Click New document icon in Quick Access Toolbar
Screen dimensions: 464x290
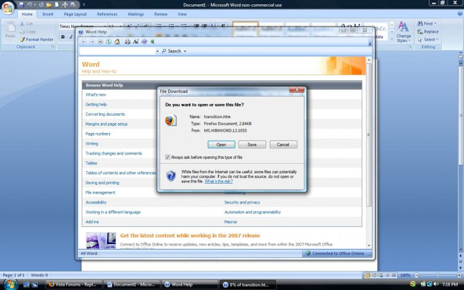point(57,5)
